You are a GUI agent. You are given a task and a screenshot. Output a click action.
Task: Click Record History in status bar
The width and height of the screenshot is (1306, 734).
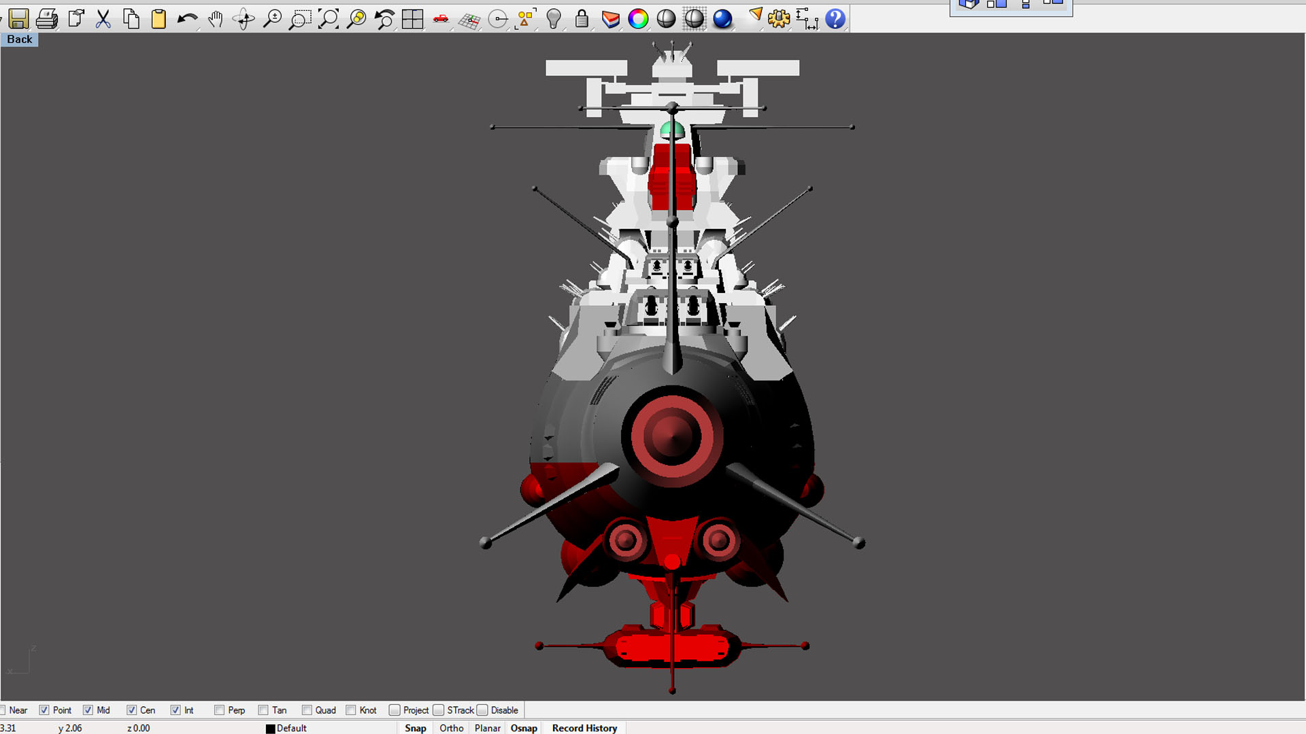click(584, 728)
